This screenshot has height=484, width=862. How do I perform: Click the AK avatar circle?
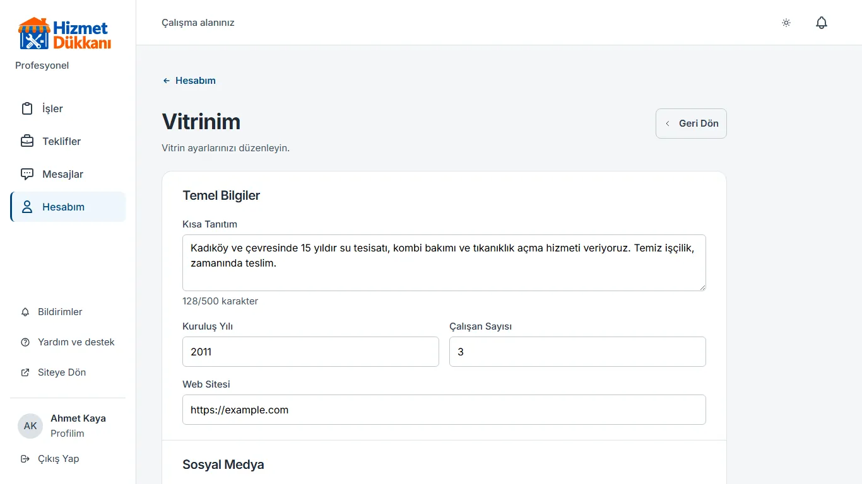pyautogui.click(x=30, y=426)
